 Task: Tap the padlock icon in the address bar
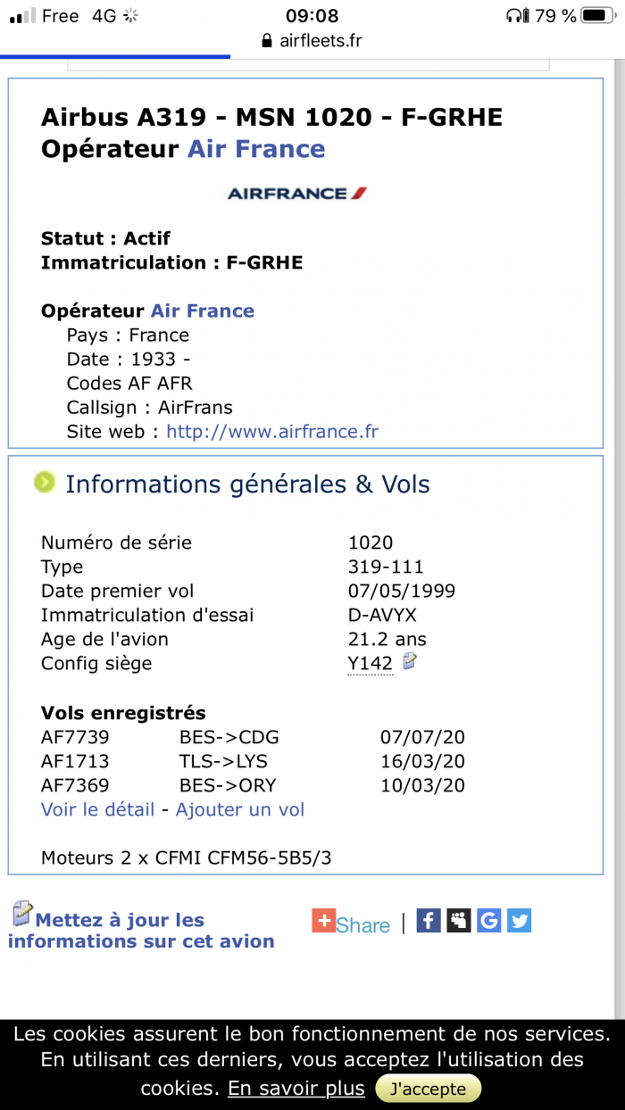pos(266,41)
